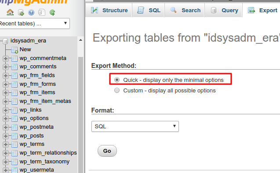Expand the wp_postmeta tree node
Viewport: 280px width, 173px height.
pyautogui.click(x=6, y=127)
